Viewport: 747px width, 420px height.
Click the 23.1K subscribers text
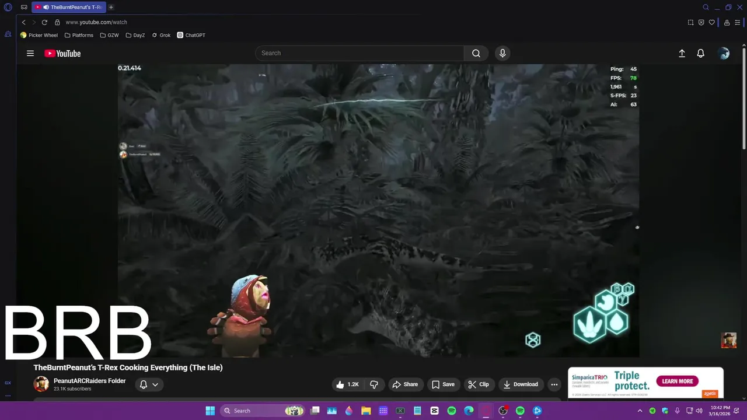pyautogui.click(x=72, y=389)
